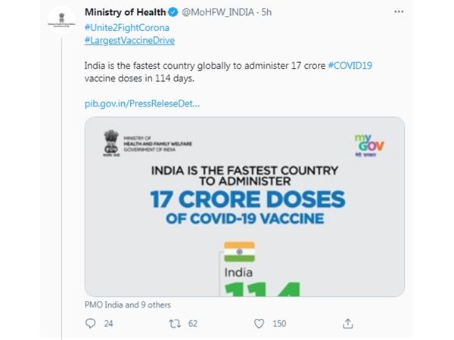Click the MyGov logo in the infographic
This screenshot has height=340, width=454.
pyautogui.click(x=369, y=145)
